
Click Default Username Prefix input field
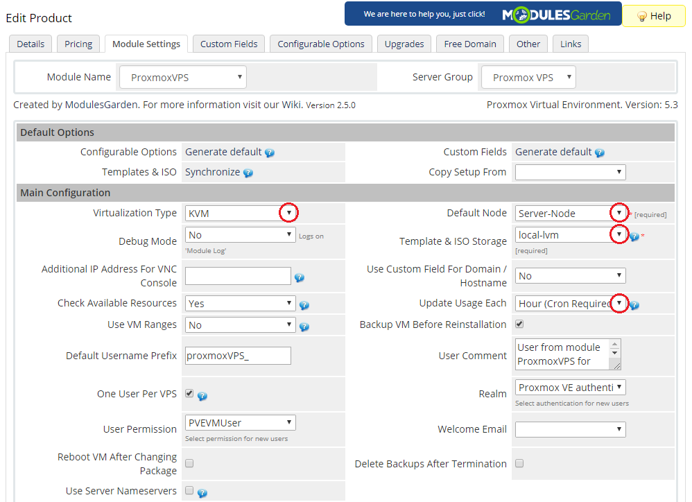point(238,356)
